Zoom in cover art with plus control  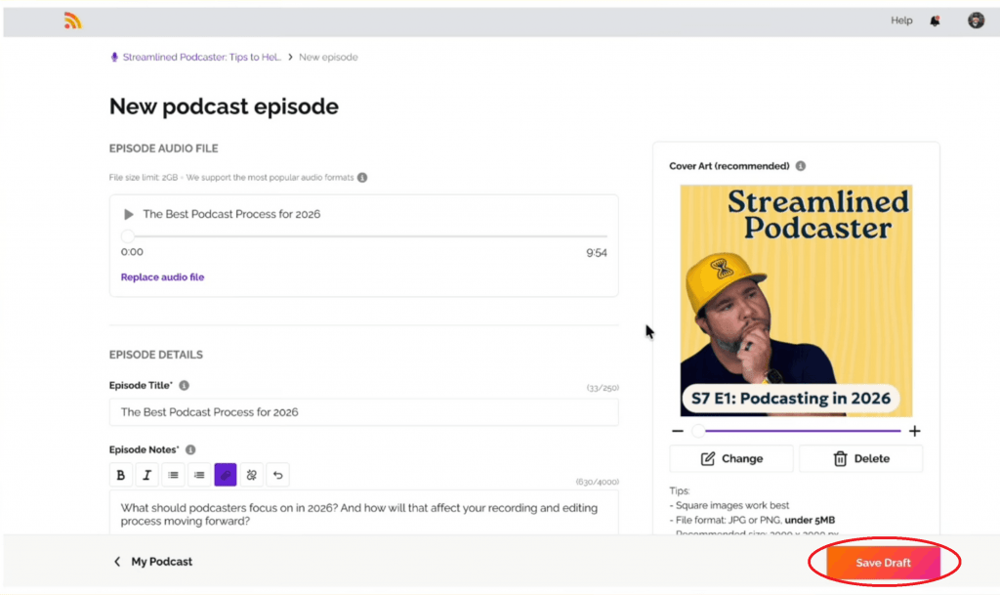[914, 430]
